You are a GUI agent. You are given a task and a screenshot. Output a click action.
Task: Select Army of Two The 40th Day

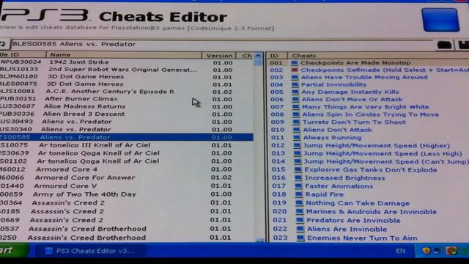click(127, 194)
